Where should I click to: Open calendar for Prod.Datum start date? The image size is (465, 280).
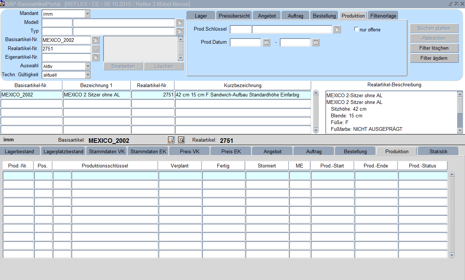(266, 43)
